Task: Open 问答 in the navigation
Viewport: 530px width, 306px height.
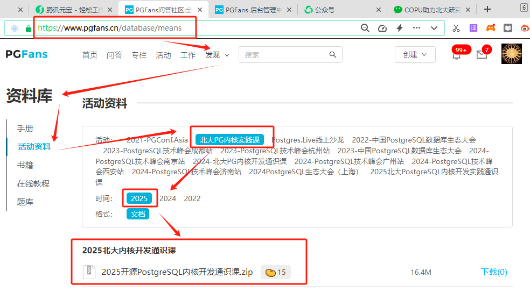Action: point(114,55)
